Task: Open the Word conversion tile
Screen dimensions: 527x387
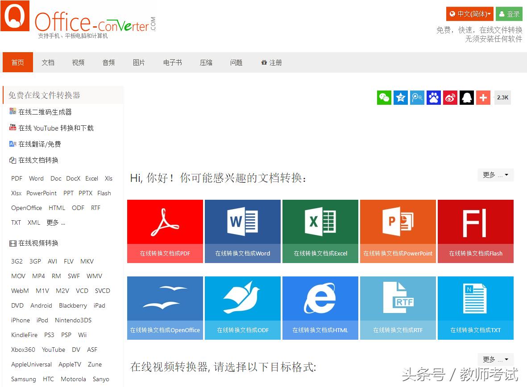Action: (x=243, y=231)
